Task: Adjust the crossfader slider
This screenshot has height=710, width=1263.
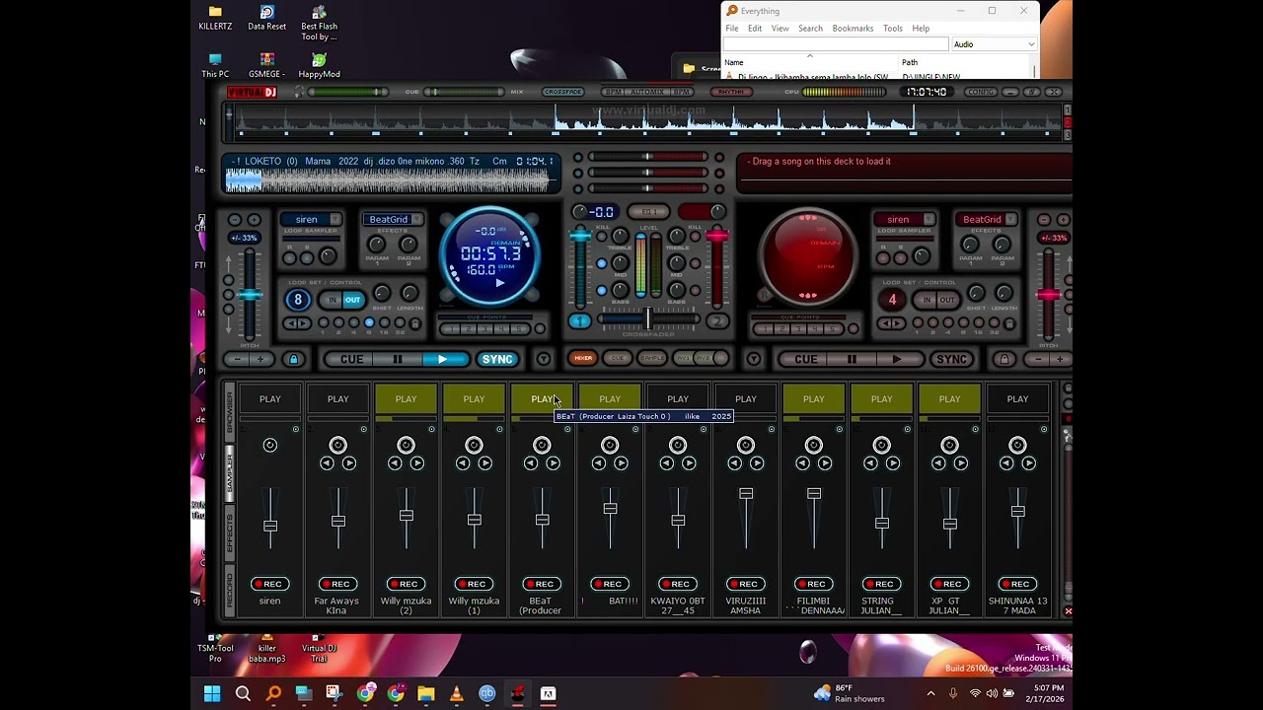Action: click(648, 319)
